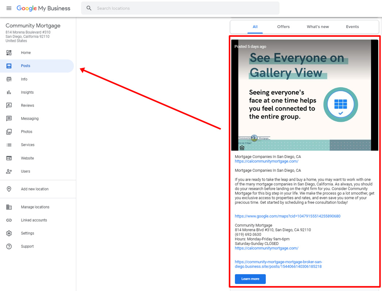Click the Support question mark icon
This screenshot has width=382, height=291.
point(9,246)
